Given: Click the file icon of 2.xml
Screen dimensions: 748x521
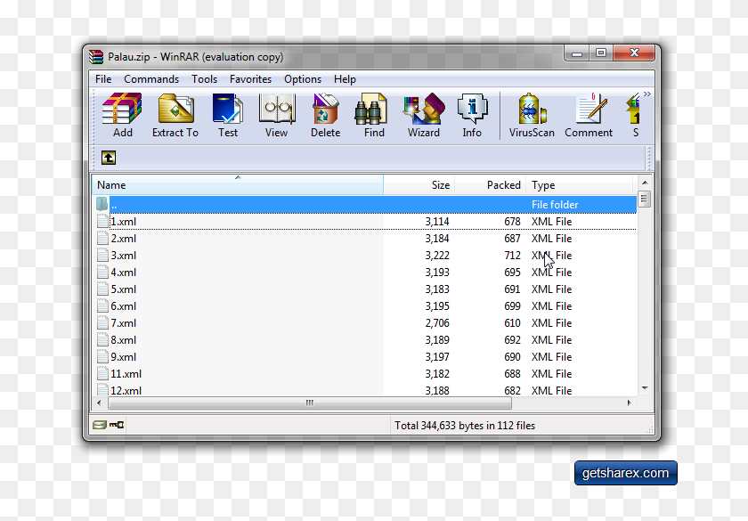Looking at the screenshot, I should pos(102,238).
